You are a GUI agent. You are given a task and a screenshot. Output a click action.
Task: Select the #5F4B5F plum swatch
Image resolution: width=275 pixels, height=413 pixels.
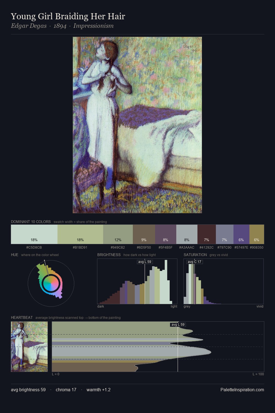166,234
